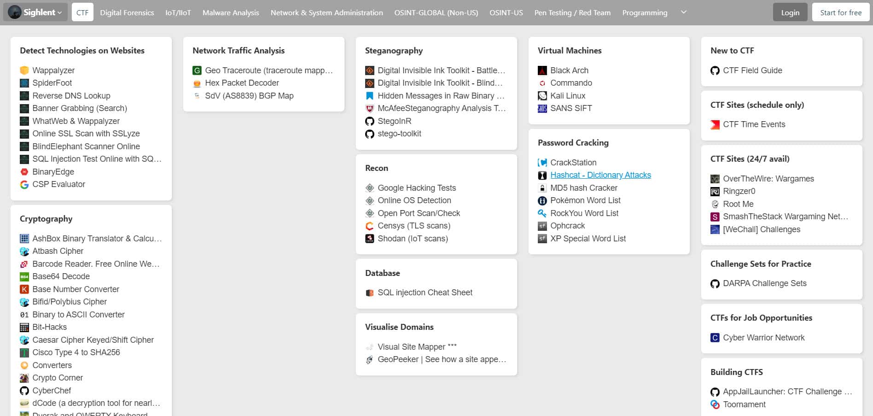Click the Shodan icon

[370, 239]
